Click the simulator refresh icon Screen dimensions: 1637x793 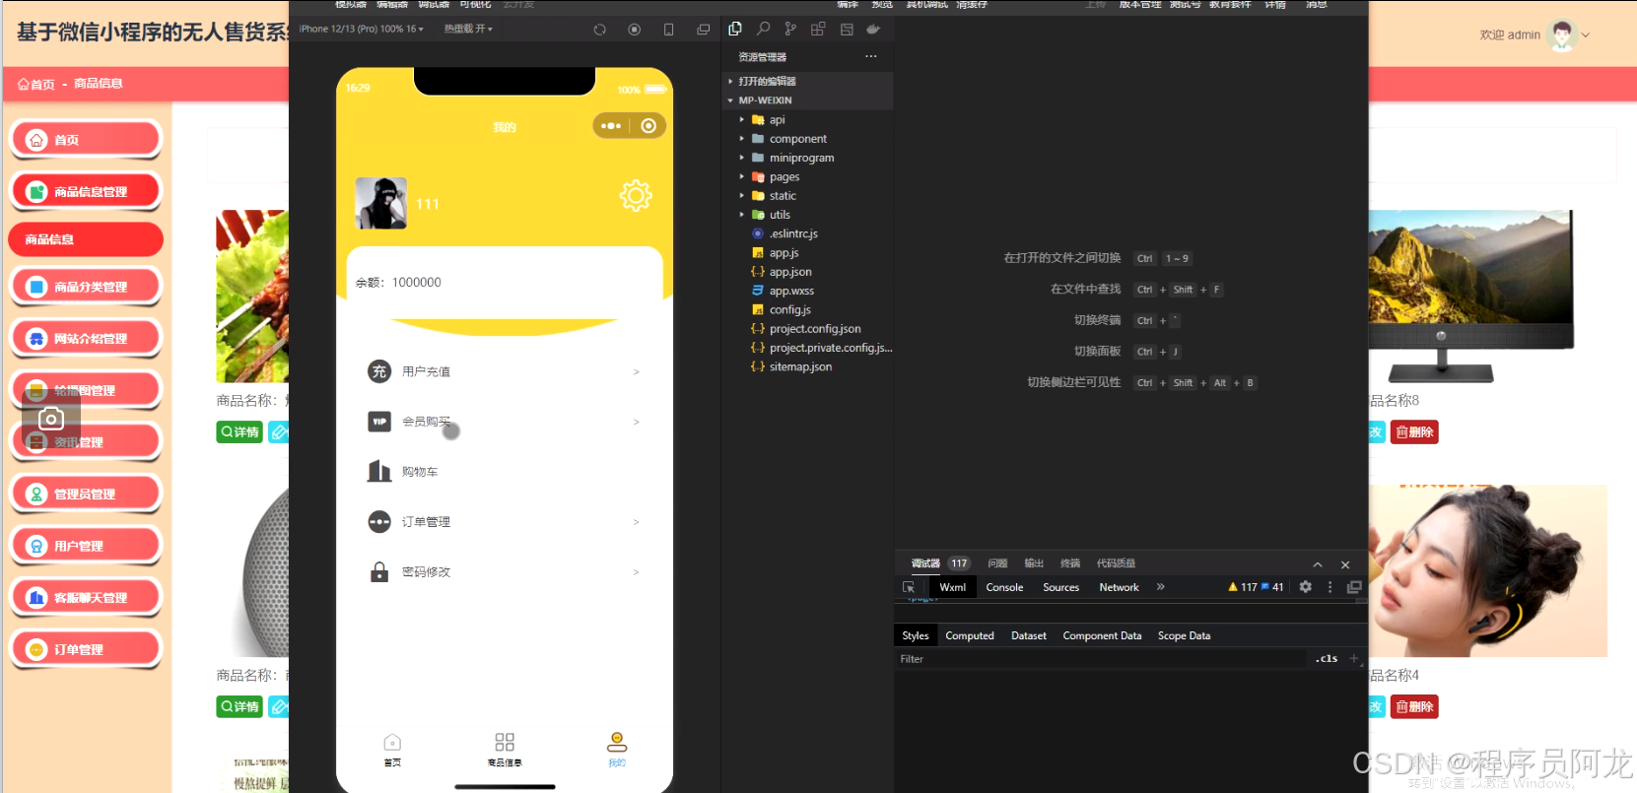tap(599, 30)
